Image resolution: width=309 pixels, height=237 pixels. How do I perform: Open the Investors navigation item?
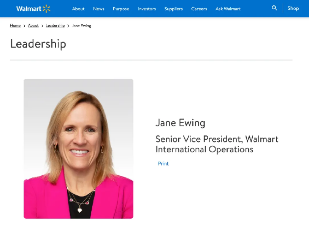(147, 9)
